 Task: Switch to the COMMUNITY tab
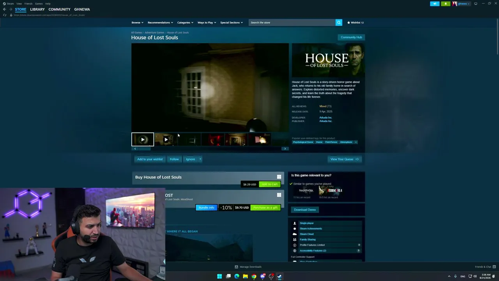click(x=60, y=9)
